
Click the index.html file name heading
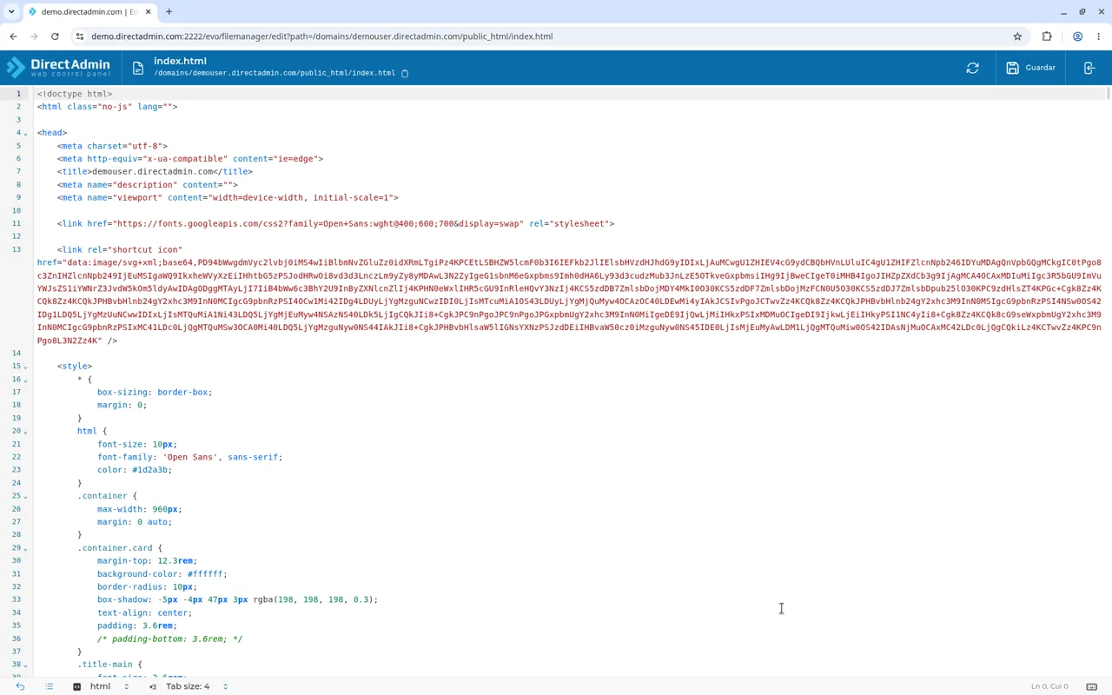(180, 61)
